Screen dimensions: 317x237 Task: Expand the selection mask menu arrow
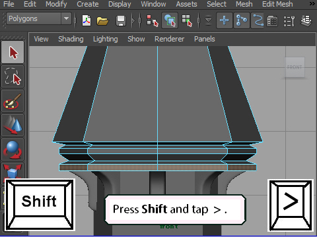coord(208,20)
